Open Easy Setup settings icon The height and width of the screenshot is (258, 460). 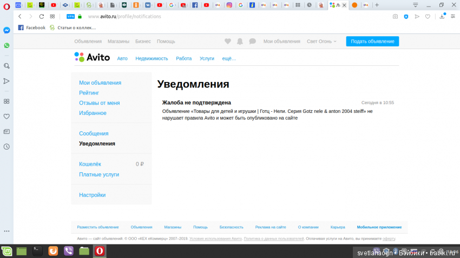pos(453,16)
